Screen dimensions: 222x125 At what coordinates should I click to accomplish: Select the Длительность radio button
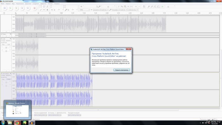pos(56,113)
